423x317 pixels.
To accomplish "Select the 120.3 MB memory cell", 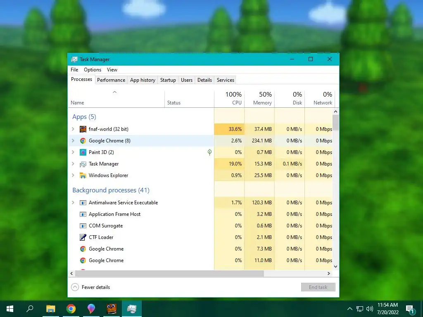I will (259, 203).
